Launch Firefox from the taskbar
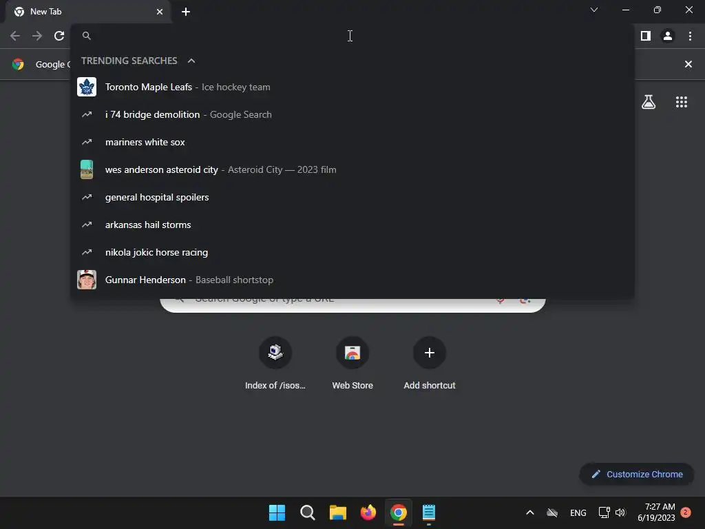The height and width of the screenshot is (529, 705). [x=368, y=512]
